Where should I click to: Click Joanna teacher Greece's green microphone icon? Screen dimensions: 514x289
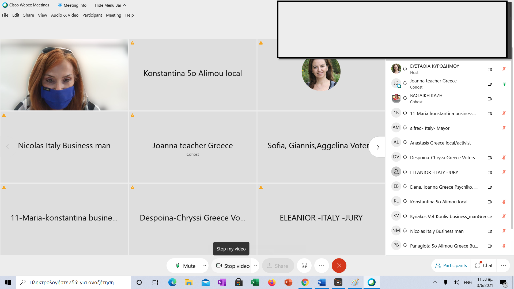[x=504, y=84]
